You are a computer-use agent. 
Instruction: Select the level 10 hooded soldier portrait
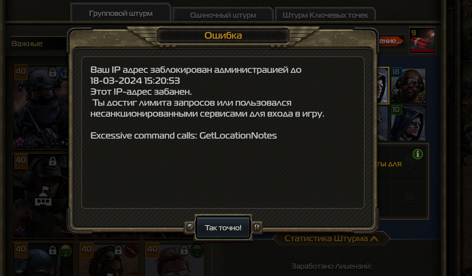tap(408, 123)
